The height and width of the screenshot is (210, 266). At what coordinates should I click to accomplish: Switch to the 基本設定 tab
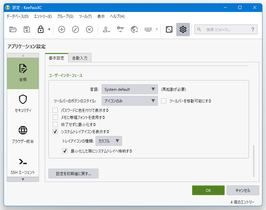click(56, 58)
